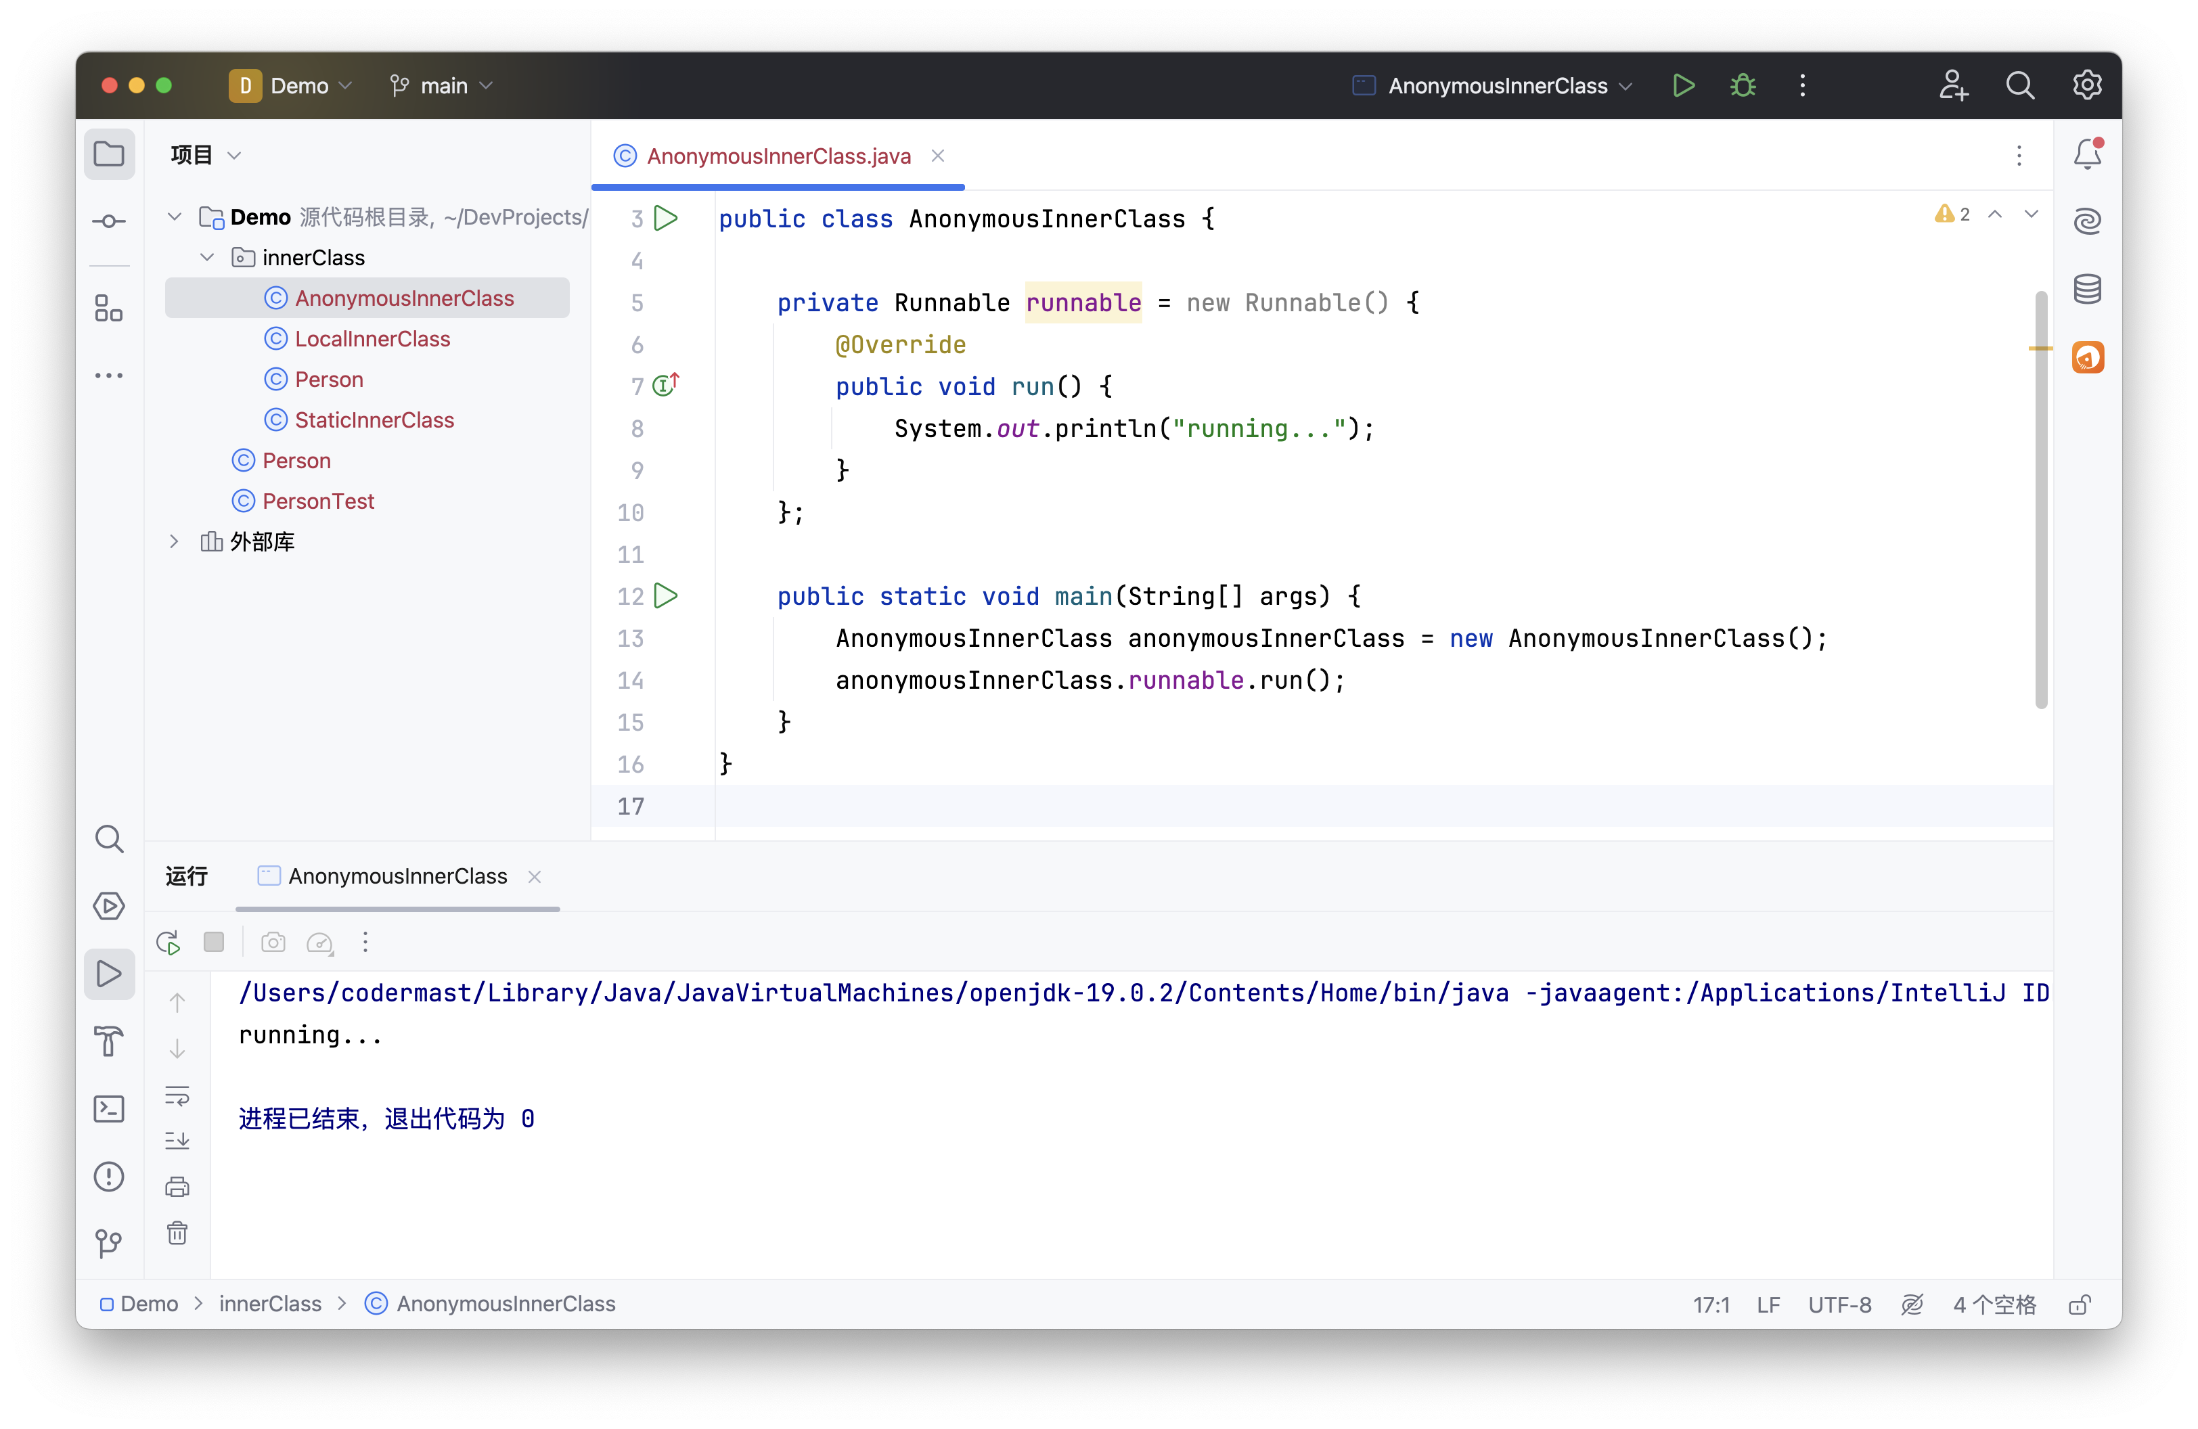The image size is (2198, 1429).
Task: Open Code With Me user icon
Action: (x=1952, y=86)
